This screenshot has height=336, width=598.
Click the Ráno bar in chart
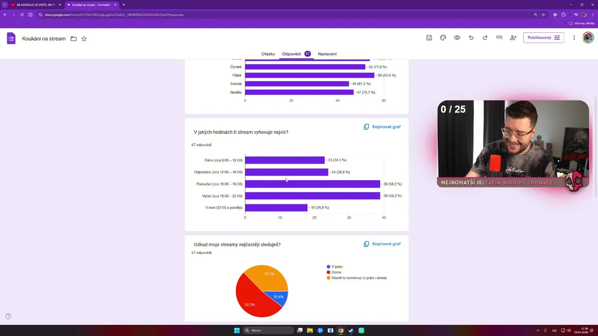tap(285, 160)
